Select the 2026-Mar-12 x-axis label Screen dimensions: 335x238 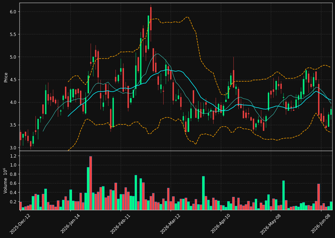170,224
